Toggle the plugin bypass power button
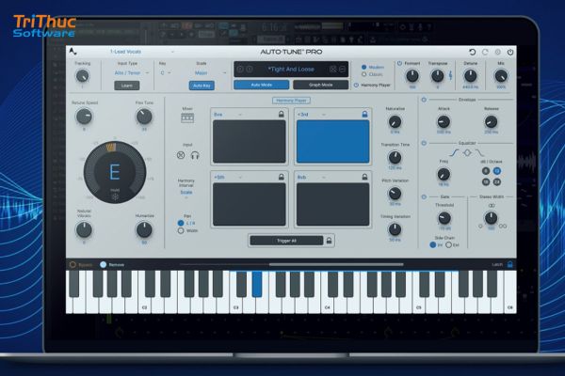565x376 pixels. click(x=510, y=53)
